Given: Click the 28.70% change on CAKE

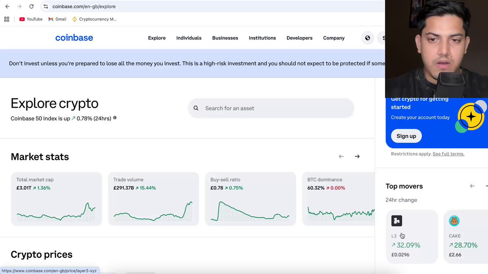Looking at the screenshot, I should click(x=466, y=245).
